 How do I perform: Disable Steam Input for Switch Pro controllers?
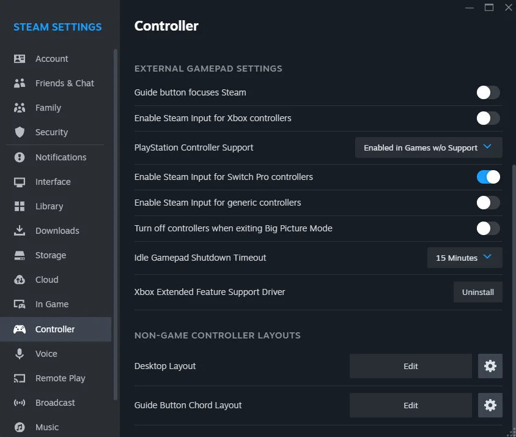488,177
